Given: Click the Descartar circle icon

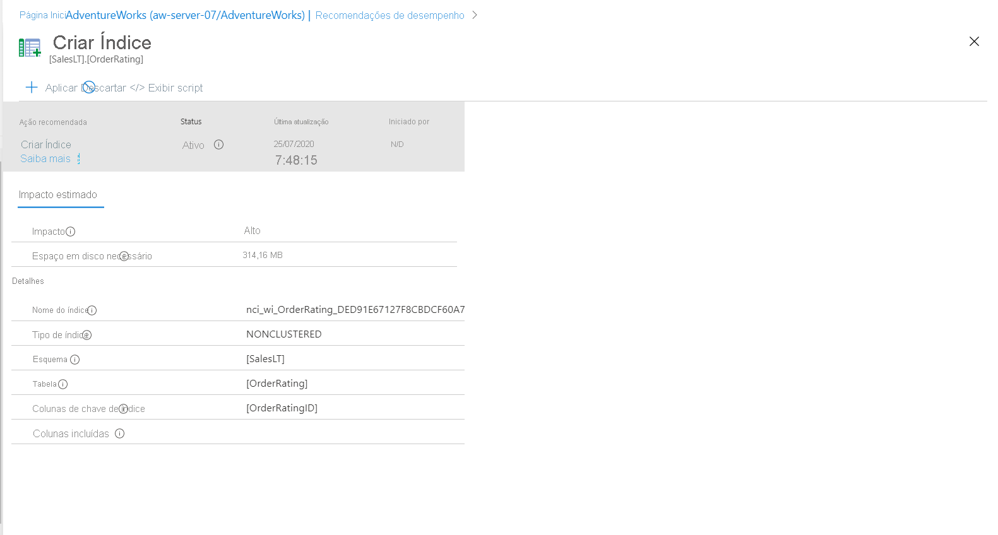Looking at the screenshot, I should [x=89, y=87].
